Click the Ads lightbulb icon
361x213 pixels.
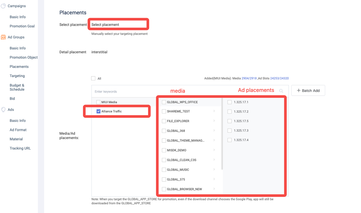(3, 109)
